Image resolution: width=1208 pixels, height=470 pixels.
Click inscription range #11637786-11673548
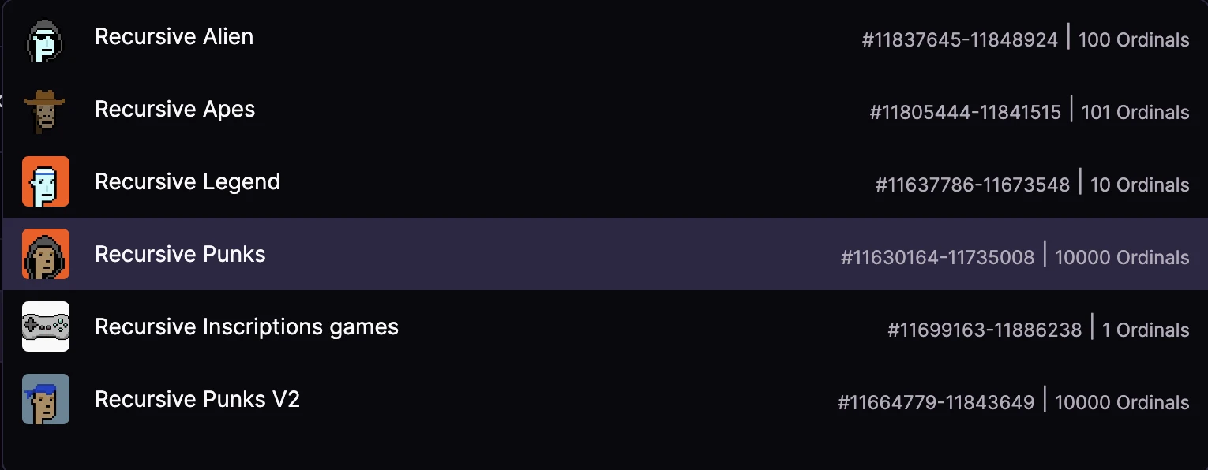pyautogui.click(x=972, y=185)
